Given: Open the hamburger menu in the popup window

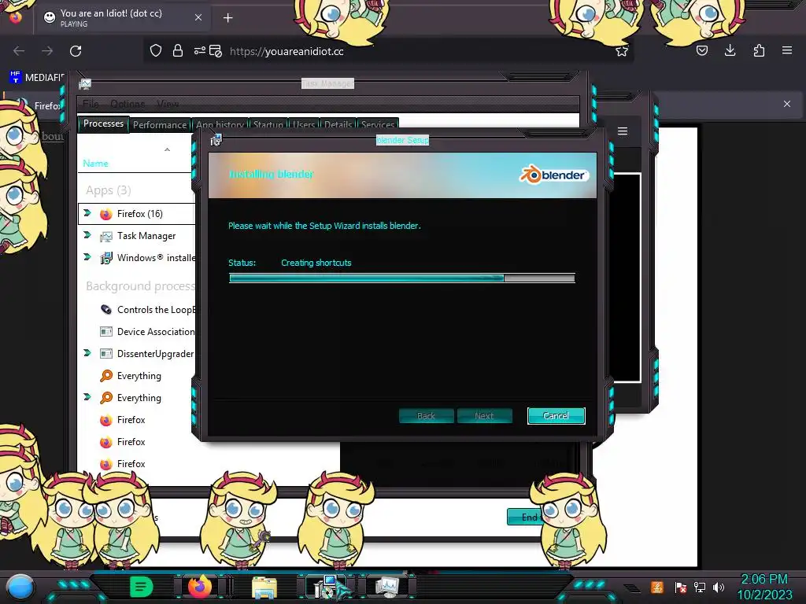Looking at the screenshot, I should [623, 131].
